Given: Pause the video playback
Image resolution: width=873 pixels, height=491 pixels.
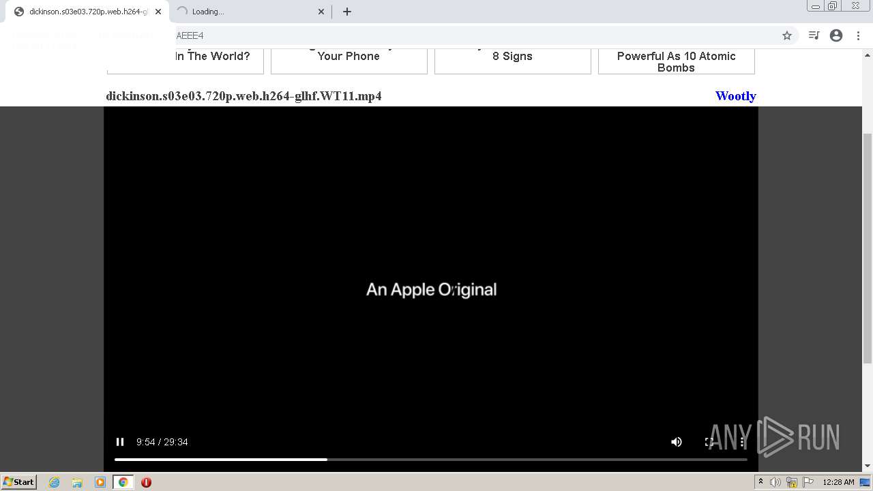Looking at the screenshot, I should point(120,442).
